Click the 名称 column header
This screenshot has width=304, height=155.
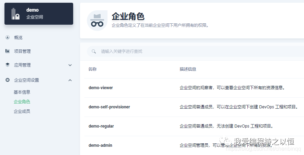click(92, 69)
